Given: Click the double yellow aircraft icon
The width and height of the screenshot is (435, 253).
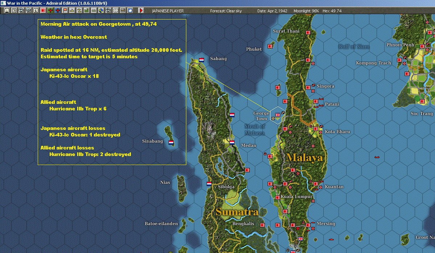Looking at the screenshot, I should point(79,10).
